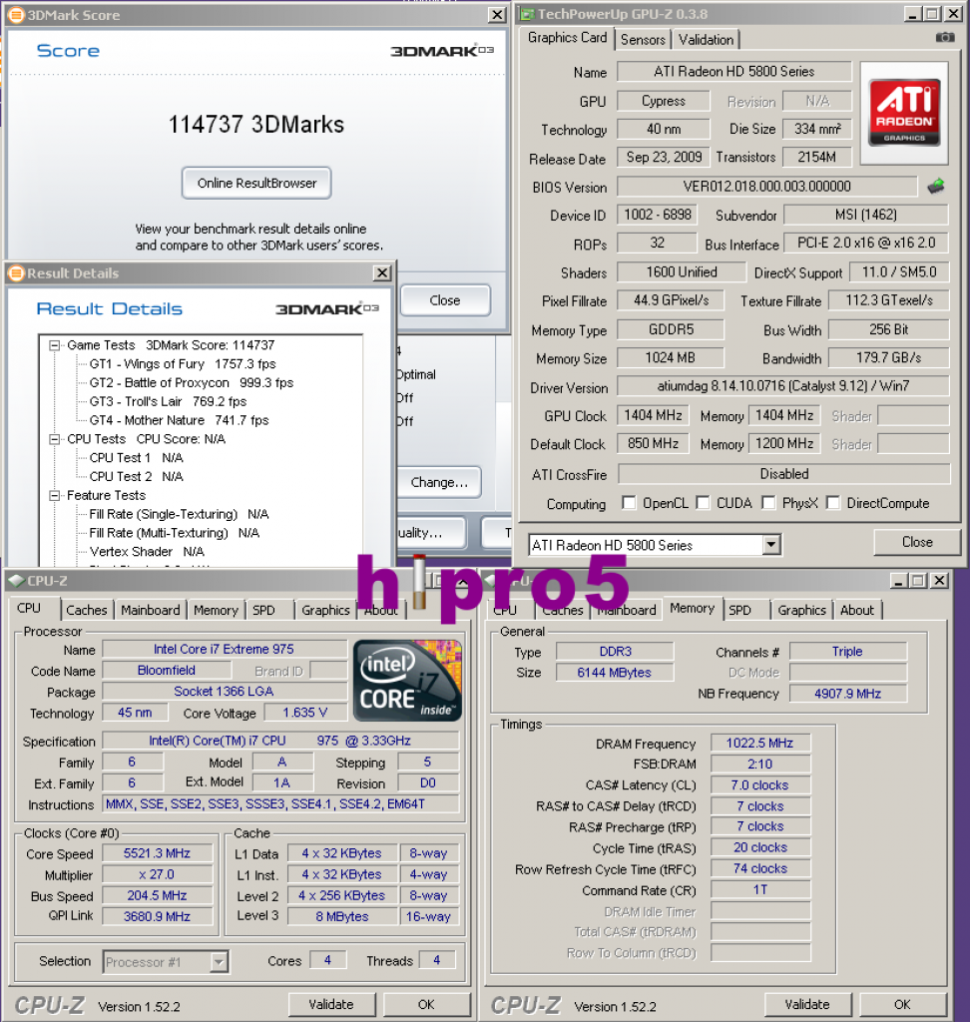Select the GT3 - Troll's Lair result row

coord(169,401)
